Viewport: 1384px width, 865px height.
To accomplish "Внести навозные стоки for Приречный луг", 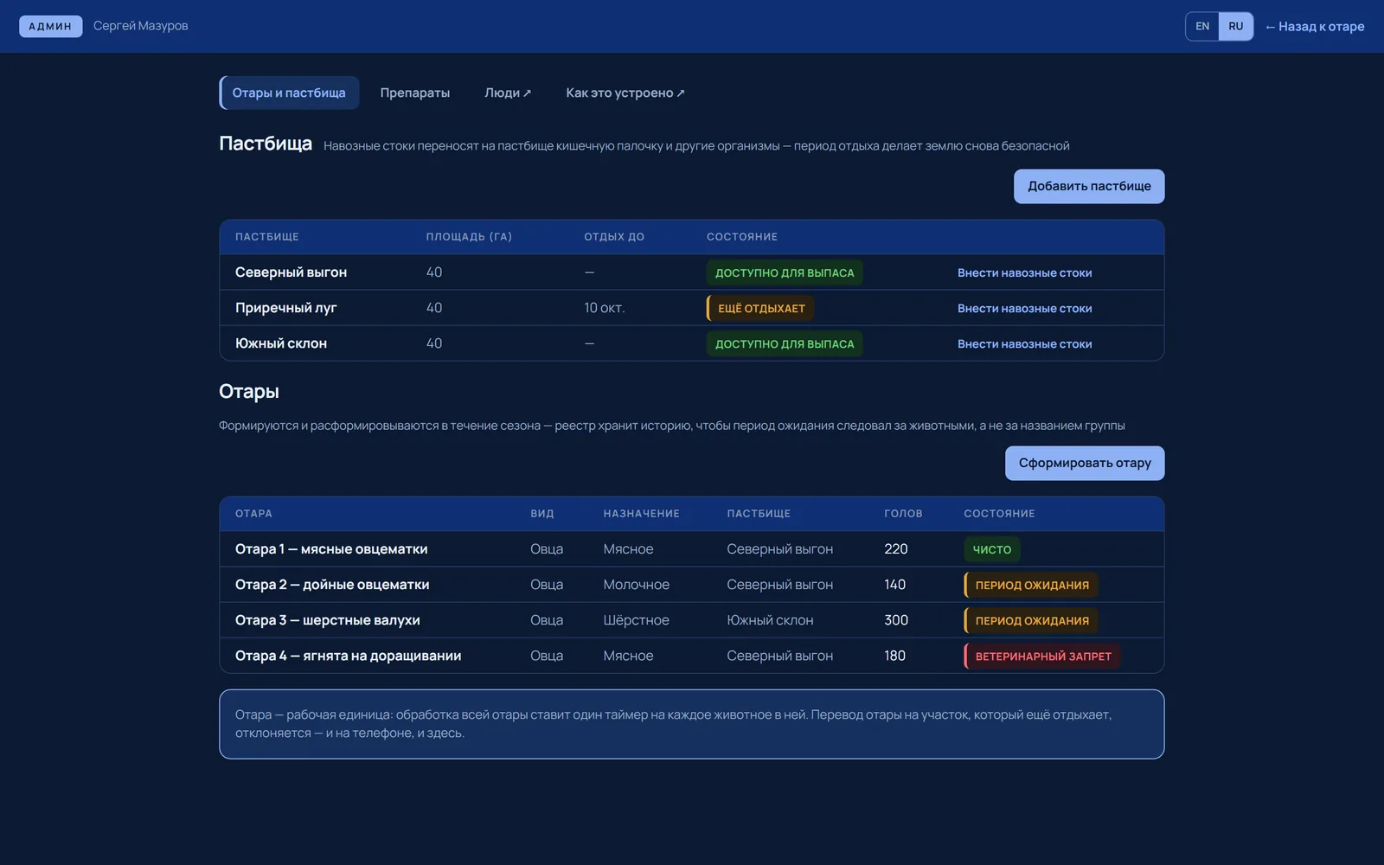I will (1024, 308).
